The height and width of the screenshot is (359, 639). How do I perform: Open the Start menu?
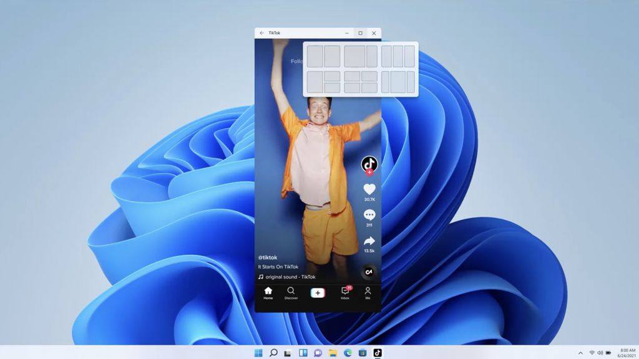coord(258,352)
